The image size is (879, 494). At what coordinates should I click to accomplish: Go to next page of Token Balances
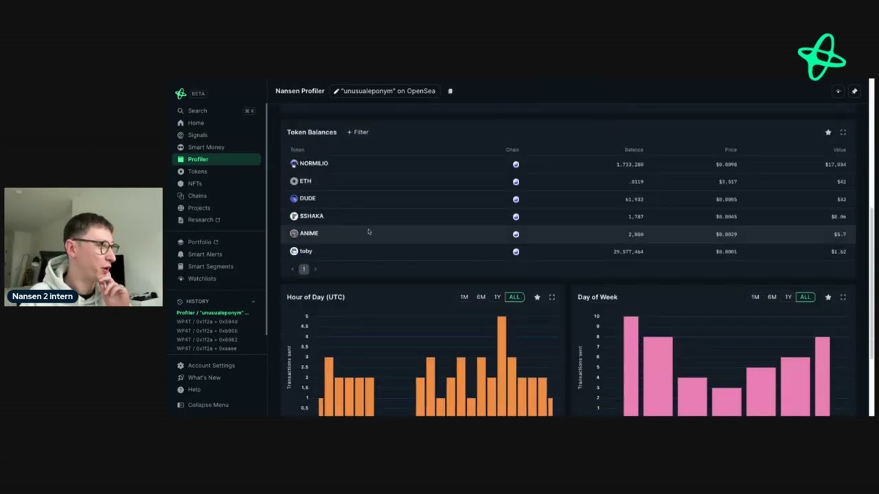tap(315, 269)
